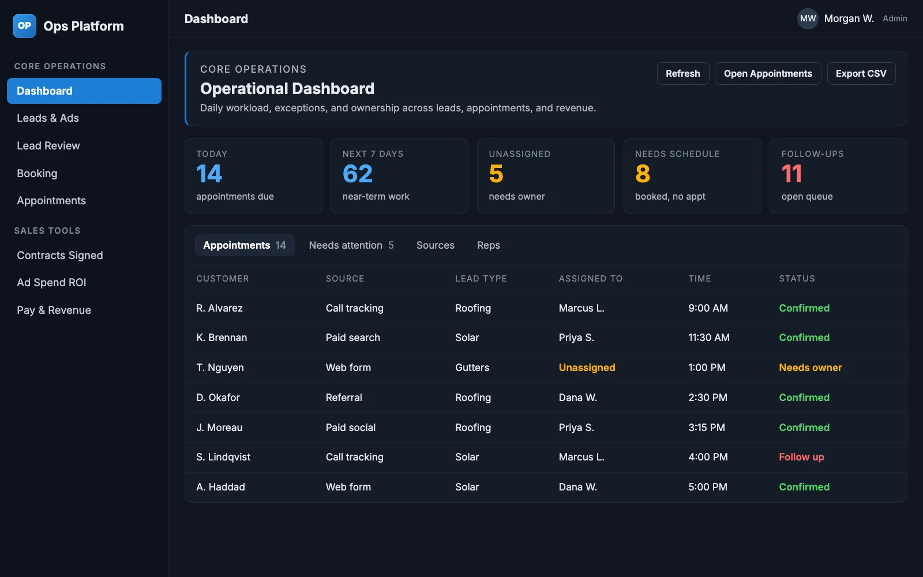Click the Customer column header

tap(223, 279)
